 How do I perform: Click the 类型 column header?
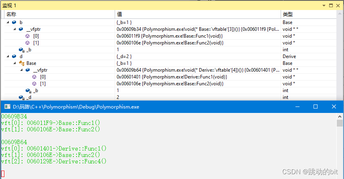coord(287,14)
